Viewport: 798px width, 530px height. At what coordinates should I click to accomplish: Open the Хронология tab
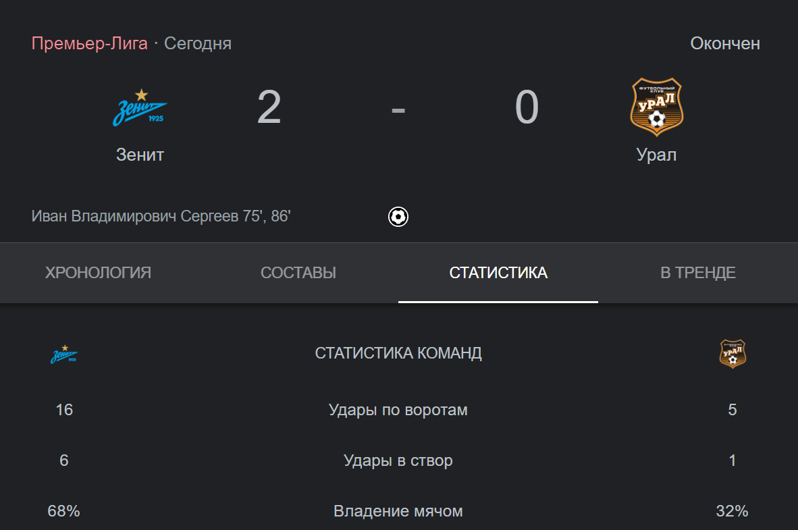98,273
